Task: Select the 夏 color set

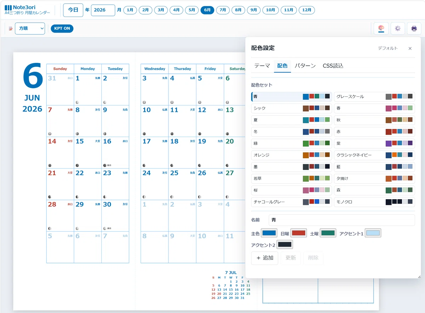Action: pos(291,120)
